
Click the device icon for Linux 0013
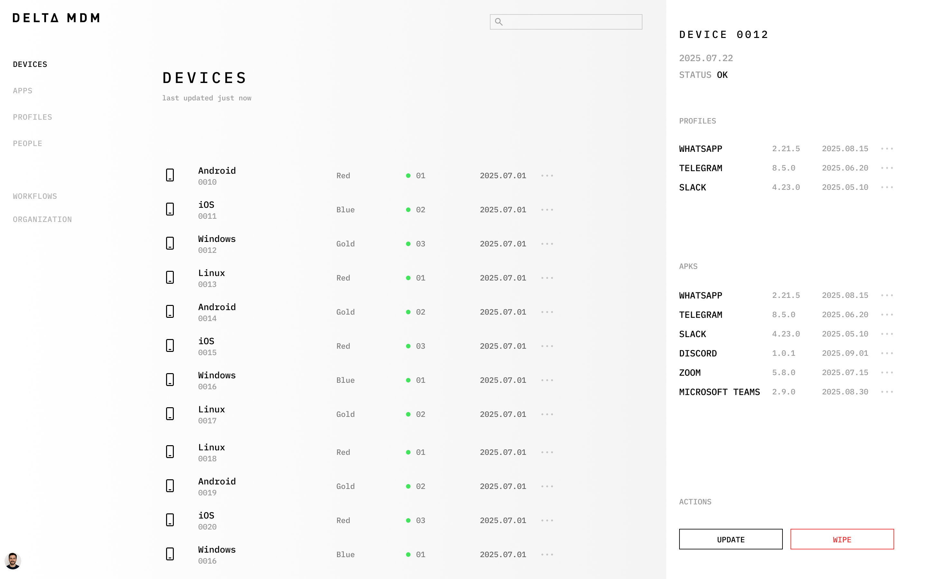coord(170,278)
